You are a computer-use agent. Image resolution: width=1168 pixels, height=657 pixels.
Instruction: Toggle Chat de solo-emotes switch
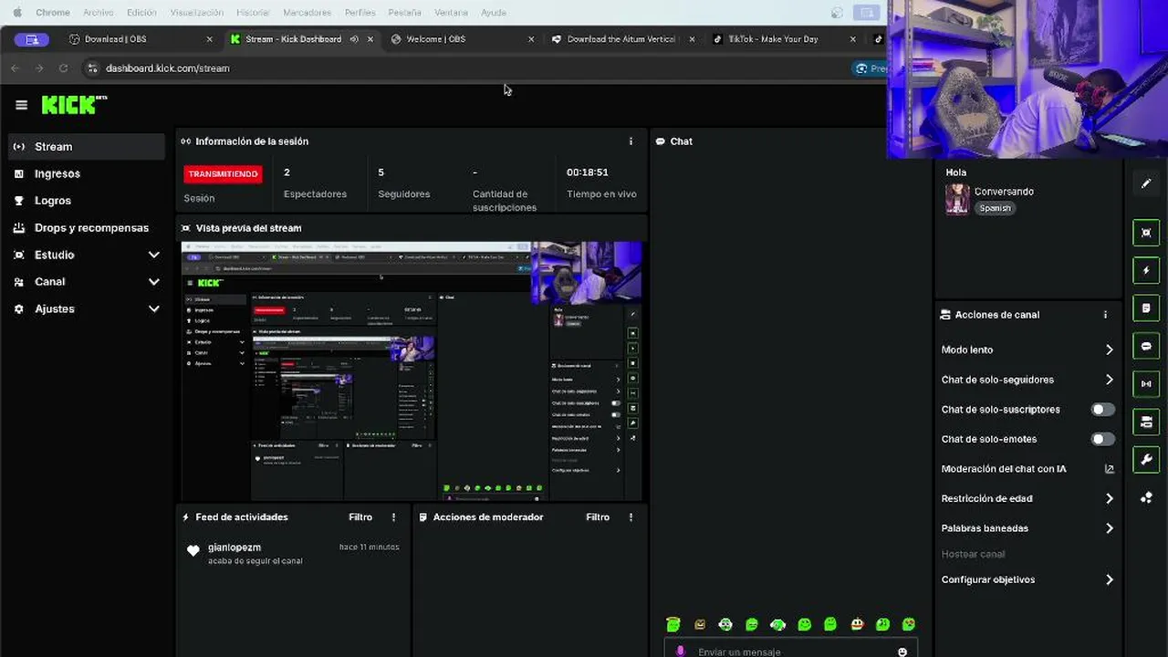pos(1102,439)
